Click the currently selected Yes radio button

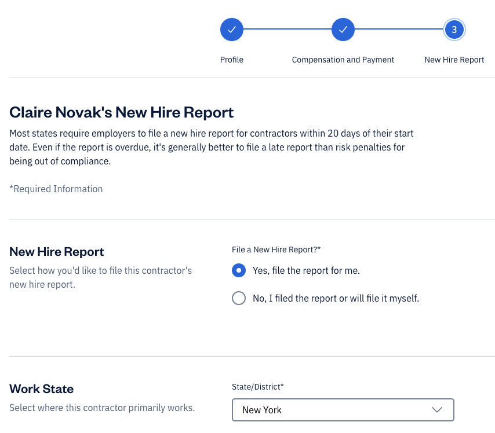(x=239, y=270)
